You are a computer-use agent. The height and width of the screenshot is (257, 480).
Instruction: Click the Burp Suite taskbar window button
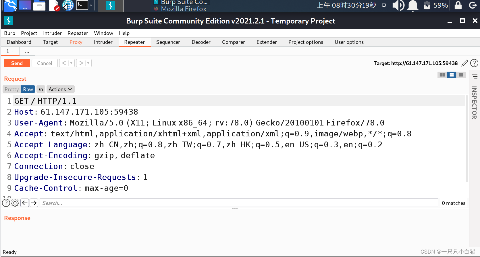point(111,6)
